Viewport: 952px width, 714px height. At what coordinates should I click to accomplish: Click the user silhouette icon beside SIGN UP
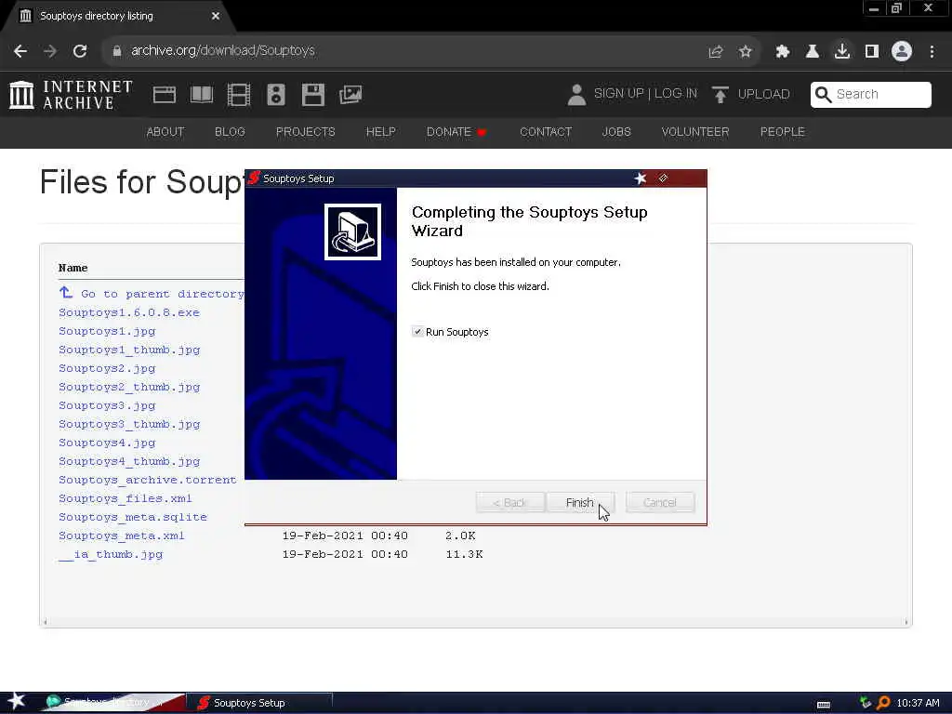pos(576,95)
